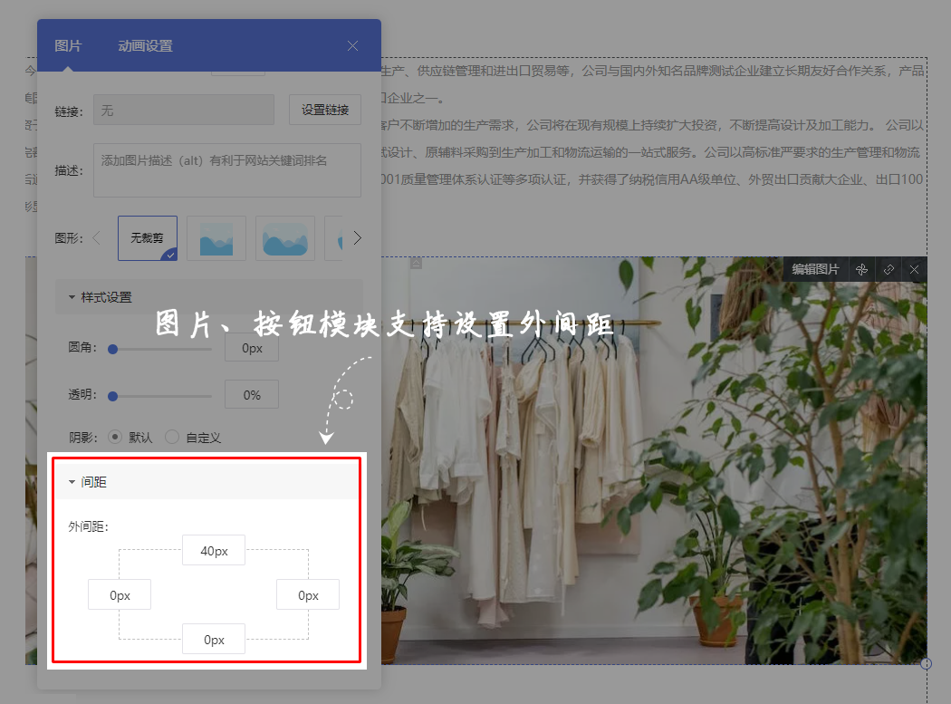Click the 编辑图片 button
Screen dimensions: 951x704
815,269
